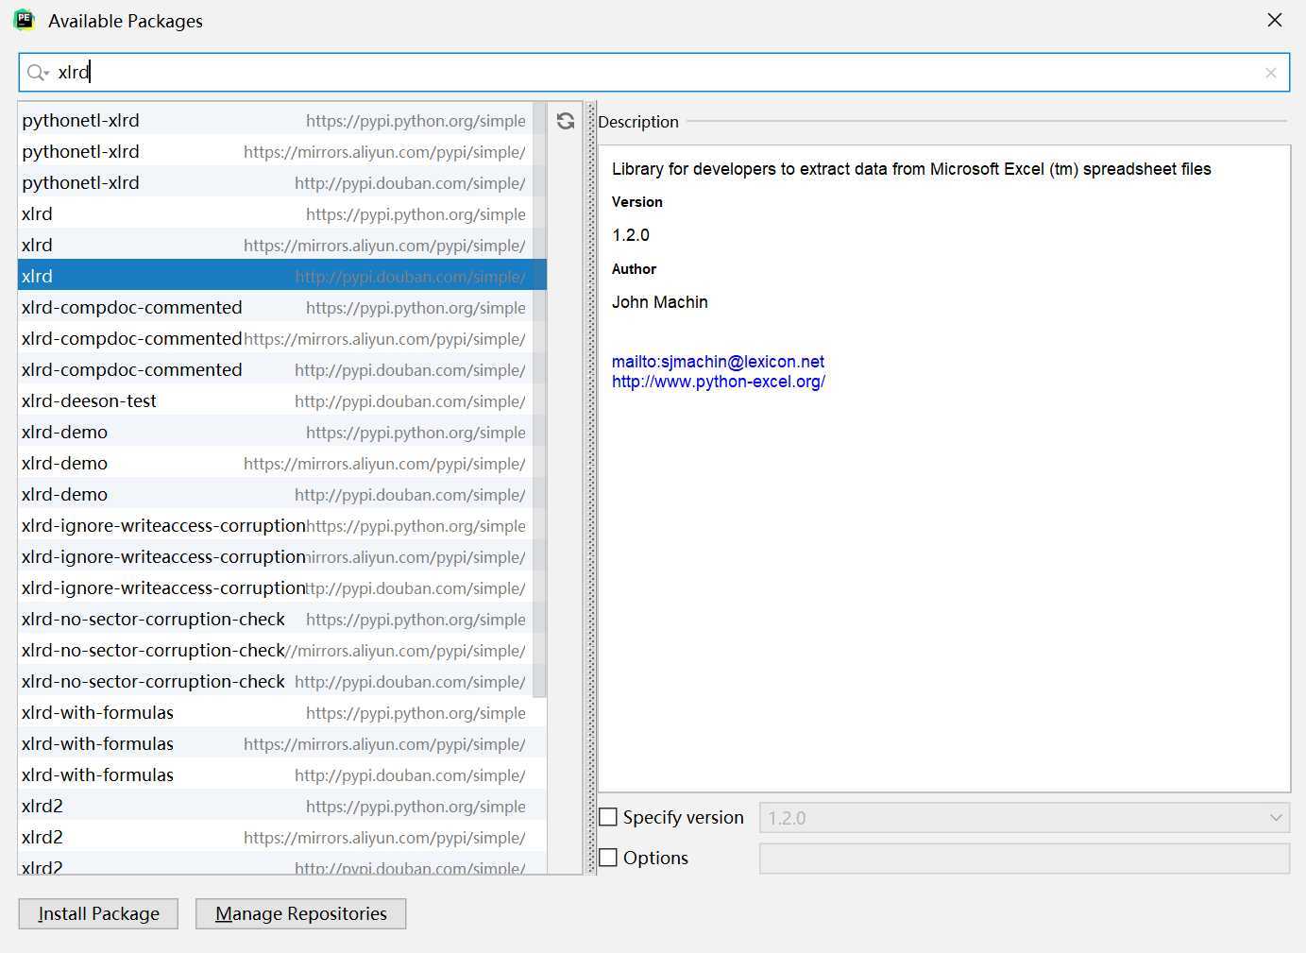Click the library description sentence

coord(911,169)
